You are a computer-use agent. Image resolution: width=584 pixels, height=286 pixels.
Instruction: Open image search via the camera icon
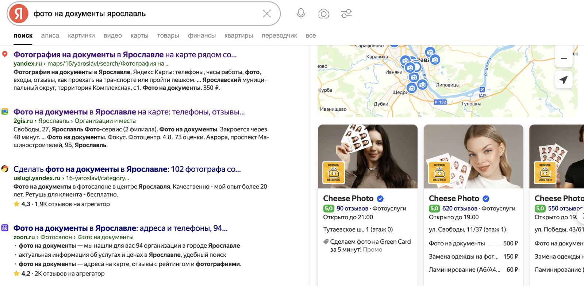point(323,14)
